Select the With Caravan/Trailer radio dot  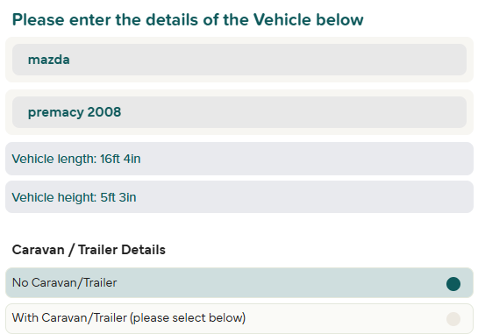453,319
